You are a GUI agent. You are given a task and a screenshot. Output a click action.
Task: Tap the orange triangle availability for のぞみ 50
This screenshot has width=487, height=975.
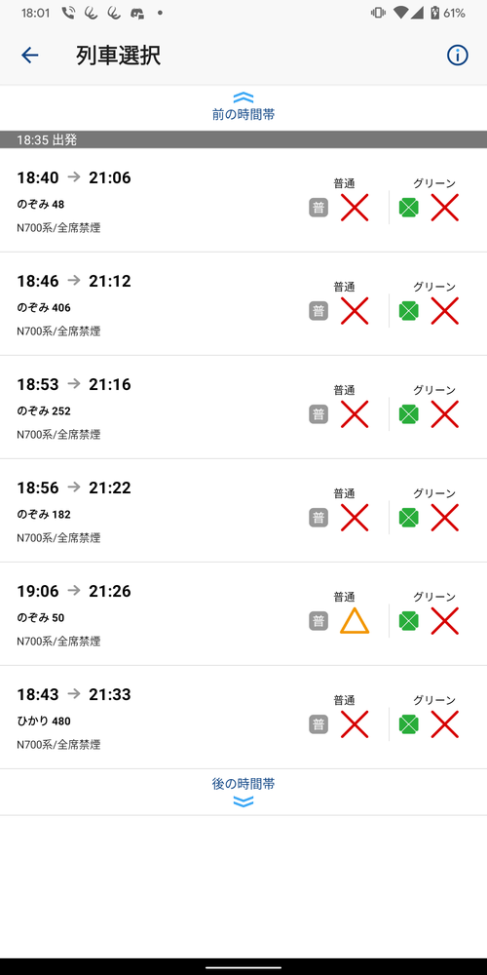355,621
